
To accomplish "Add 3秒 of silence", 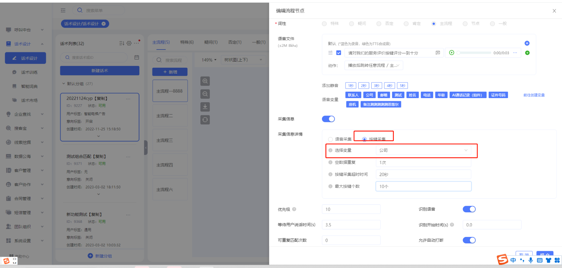I will (376, 85).
